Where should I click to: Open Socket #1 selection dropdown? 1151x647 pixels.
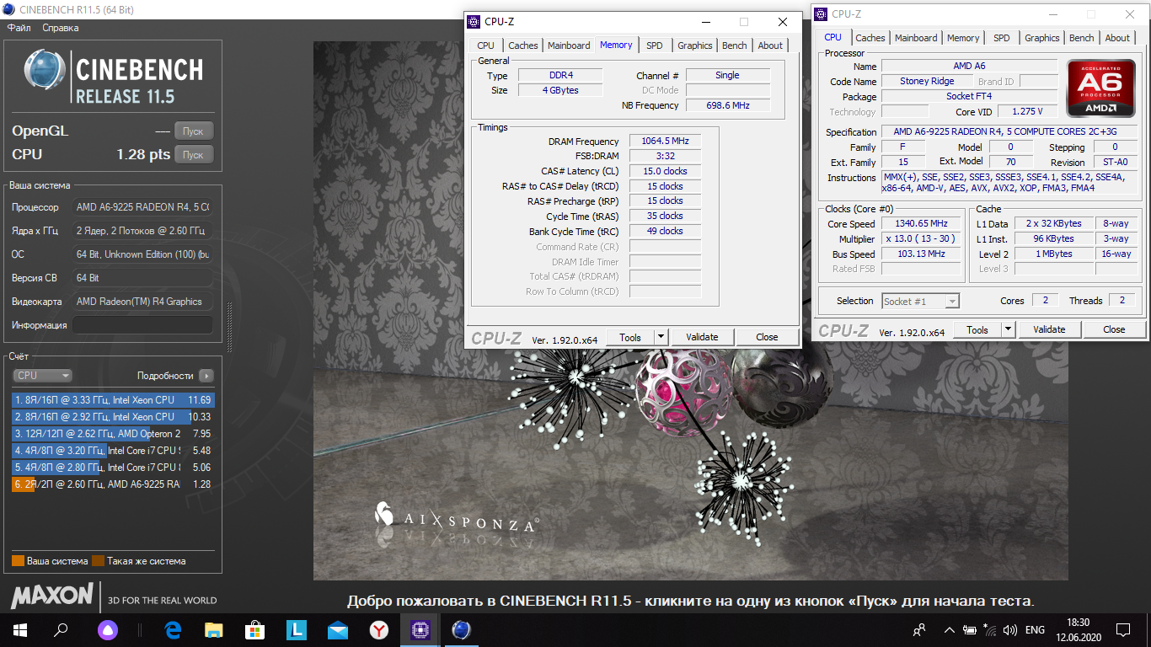click(x=920, y=301)
